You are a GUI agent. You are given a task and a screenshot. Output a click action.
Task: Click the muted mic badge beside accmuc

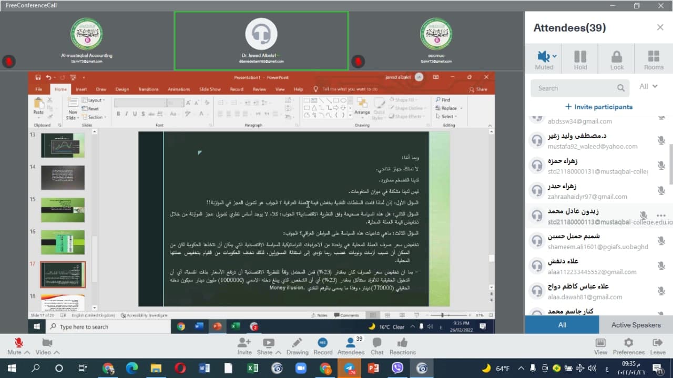(x=358, y=62)
